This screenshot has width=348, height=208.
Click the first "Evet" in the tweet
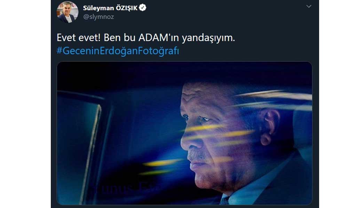coord(66,37)
